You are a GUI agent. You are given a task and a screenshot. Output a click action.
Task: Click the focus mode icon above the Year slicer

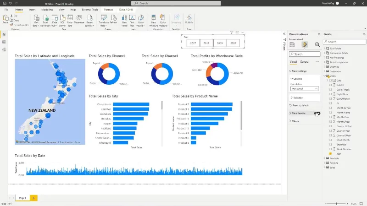(x=237, y=33)
